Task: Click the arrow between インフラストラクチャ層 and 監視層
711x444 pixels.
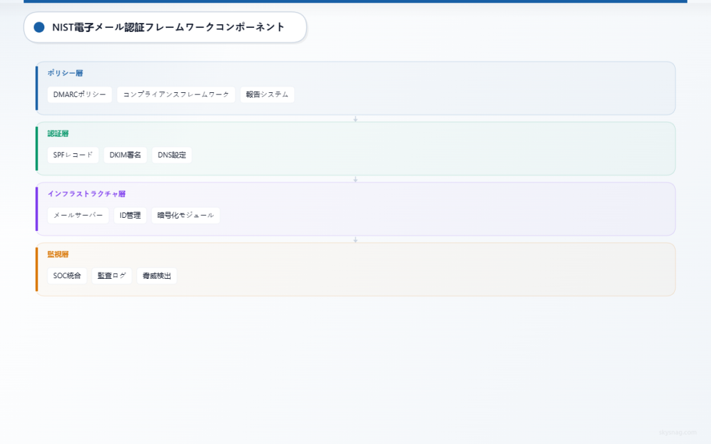Action: coord(355,239)
